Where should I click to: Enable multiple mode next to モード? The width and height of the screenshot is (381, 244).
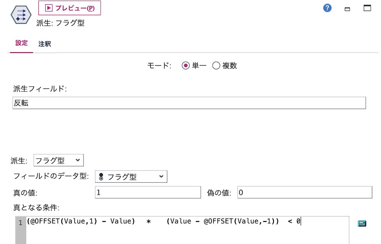(x=216, y=65)
